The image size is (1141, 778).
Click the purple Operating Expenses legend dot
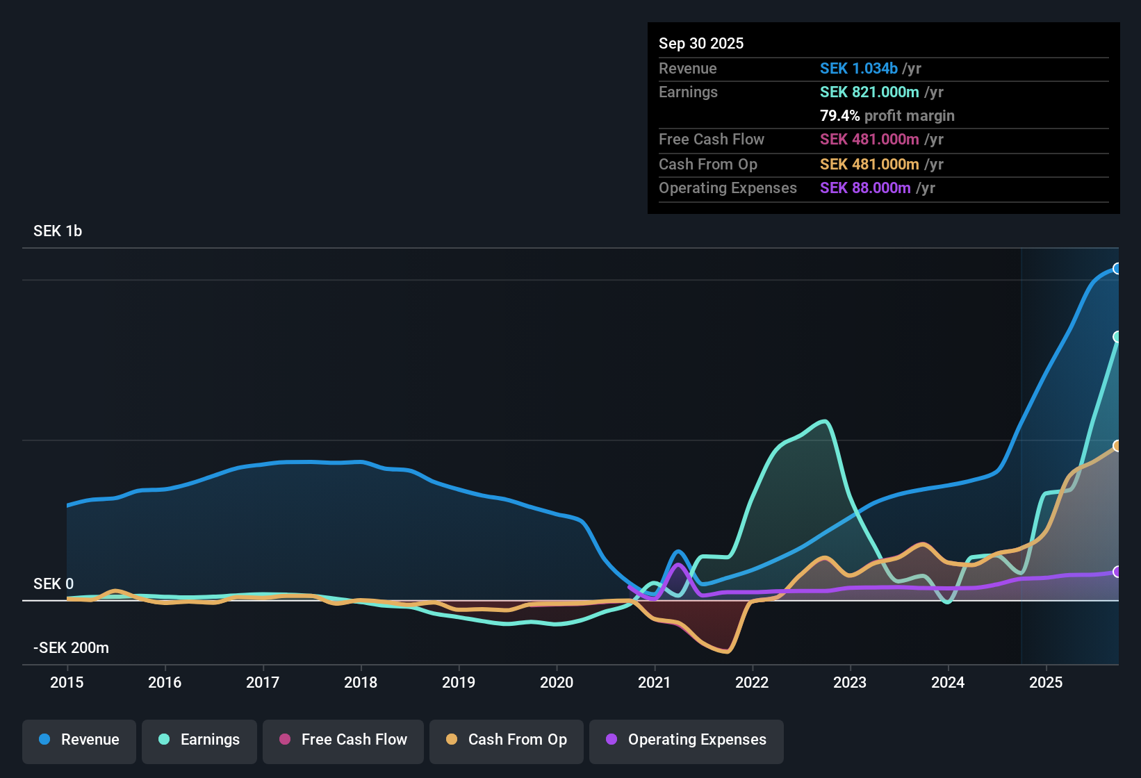click(611, 740)
